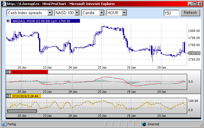Click the grey 1768.50 last price tag
Image resolution: width=204 pixels, height=128 pixels.
[x=194, y=53]
